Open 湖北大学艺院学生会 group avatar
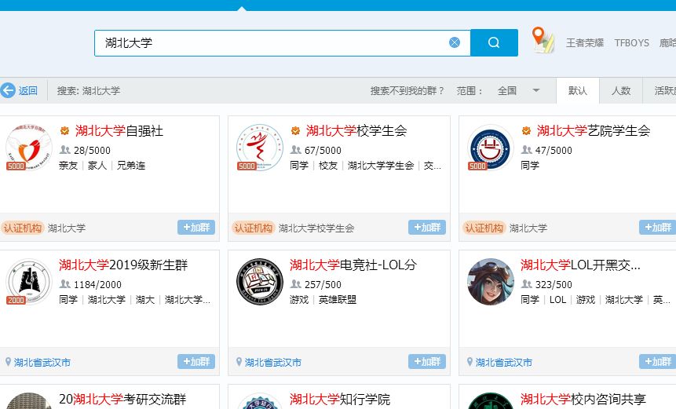The width and height of the screenshot is (676, 409). [x=491, y=148]
